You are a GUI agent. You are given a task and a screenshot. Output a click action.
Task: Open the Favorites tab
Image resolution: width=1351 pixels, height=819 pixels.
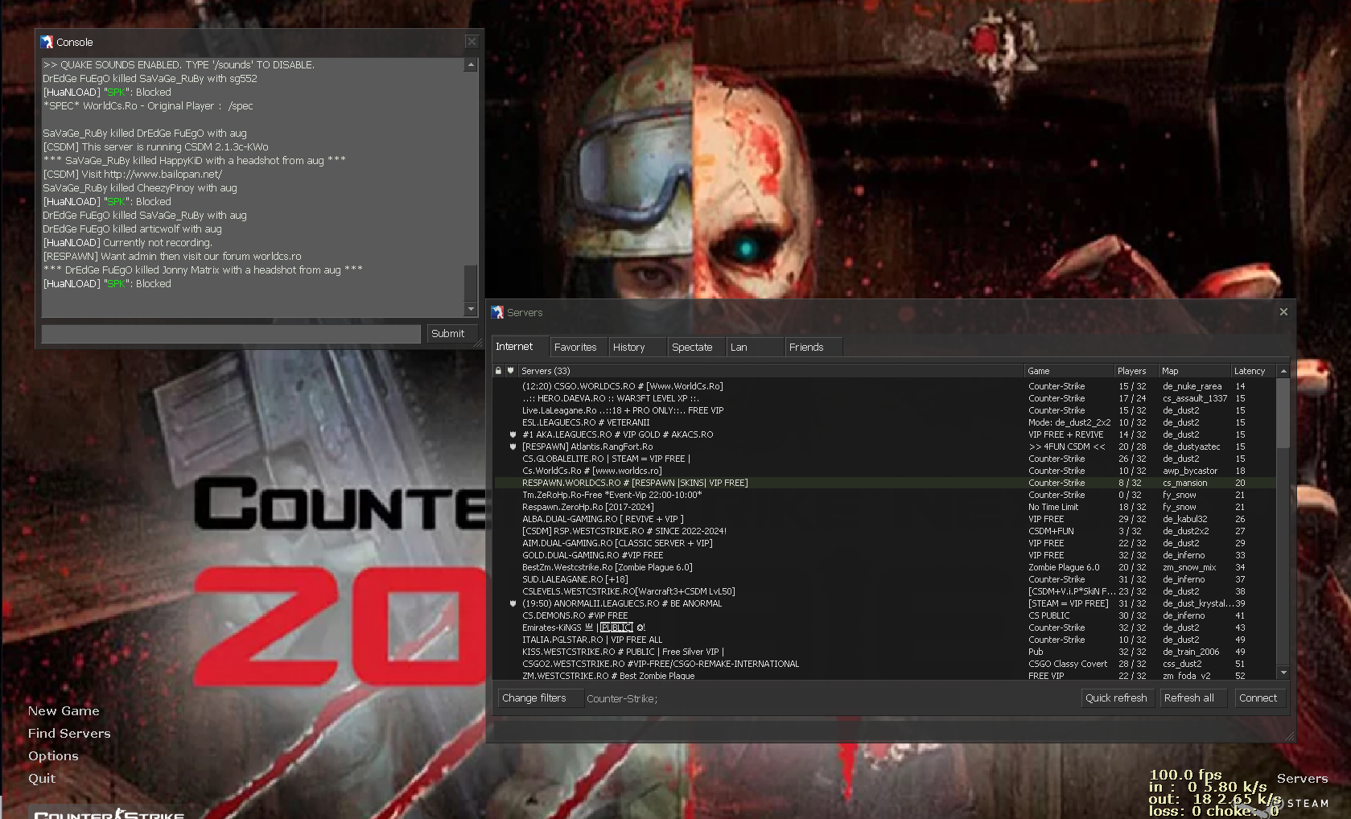click(579, 348)
